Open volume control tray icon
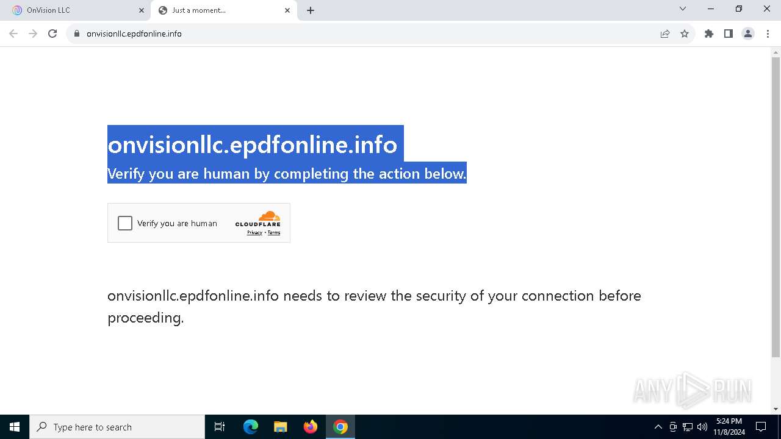 pyautogui.click(x=702, y=427)
